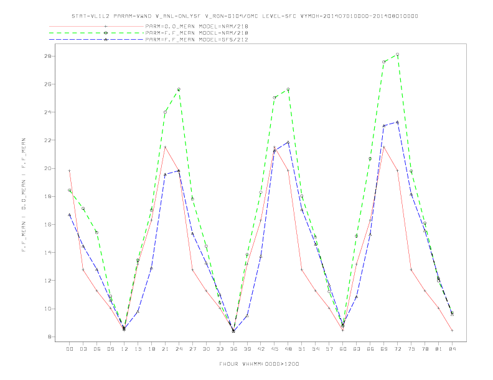Click blue triangle marker at hour 72

pyautogui.click(x=397, y=122)
